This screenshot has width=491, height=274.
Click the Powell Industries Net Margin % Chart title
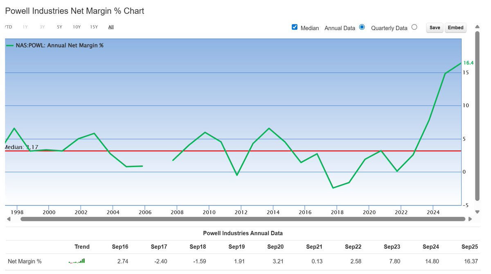coord(74,11)
